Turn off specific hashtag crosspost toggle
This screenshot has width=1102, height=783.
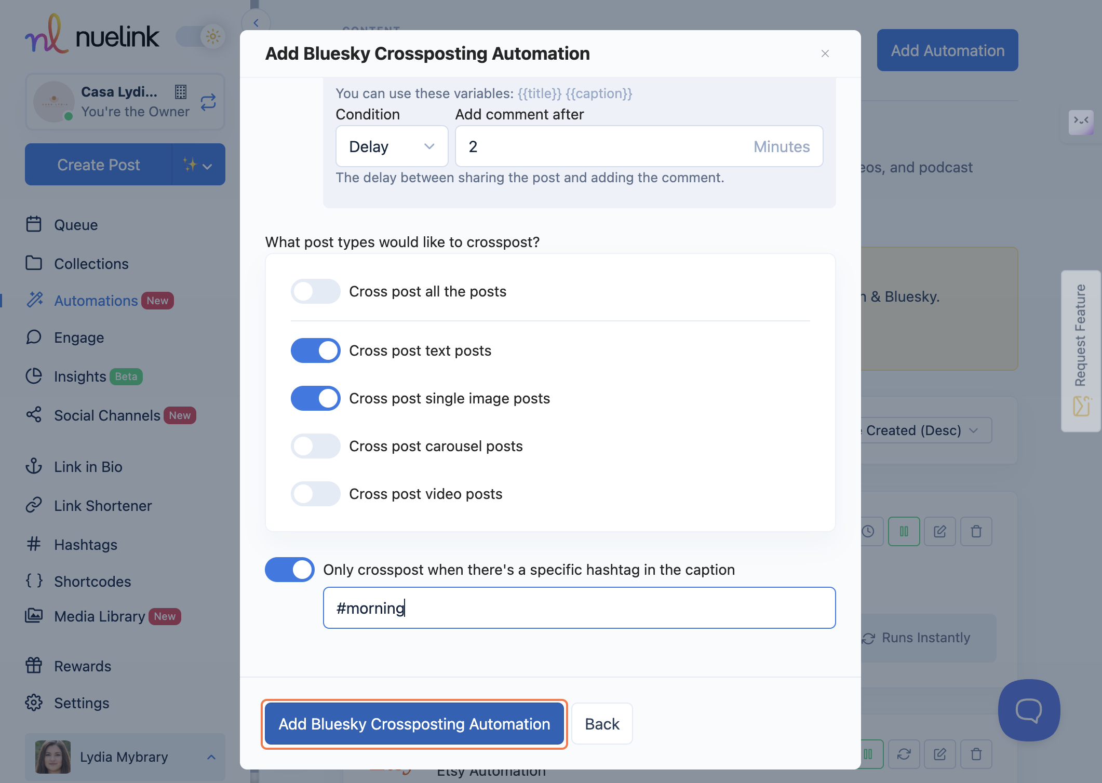coord(289,570)
